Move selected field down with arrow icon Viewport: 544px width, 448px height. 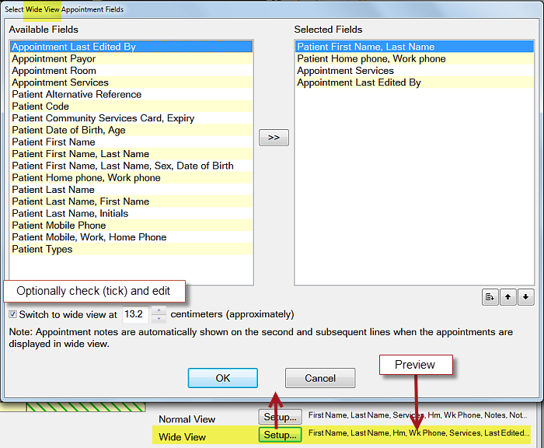[x=526, y=297]
